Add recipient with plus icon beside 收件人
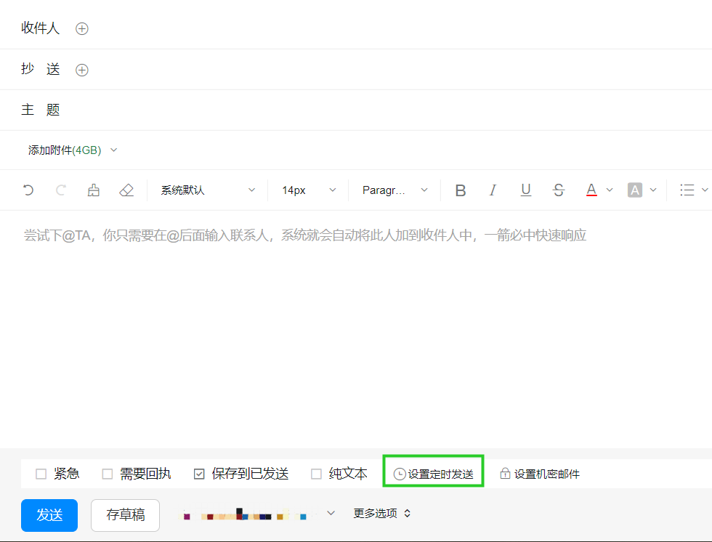 [x=81, y=28]
